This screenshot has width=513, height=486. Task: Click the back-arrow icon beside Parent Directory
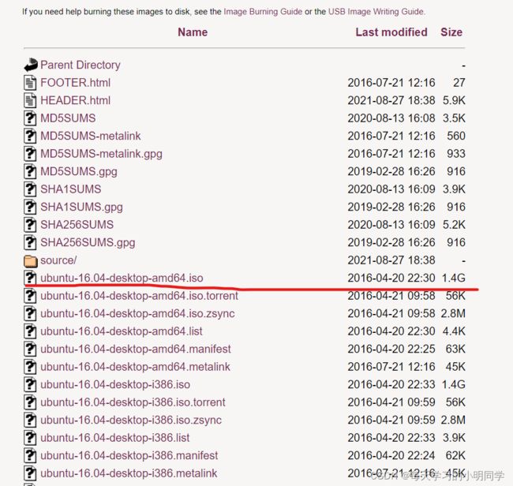tap(31, 65)
